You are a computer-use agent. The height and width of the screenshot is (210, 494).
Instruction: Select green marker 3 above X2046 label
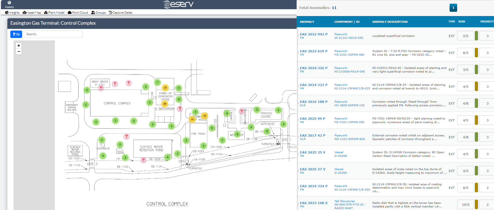pyautogui.click(x=120, y=144)
